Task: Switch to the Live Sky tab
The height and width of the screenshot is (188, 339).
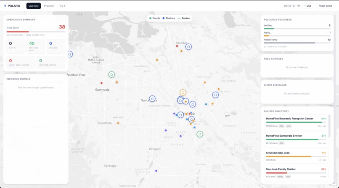Action: [x=34, y=6]
